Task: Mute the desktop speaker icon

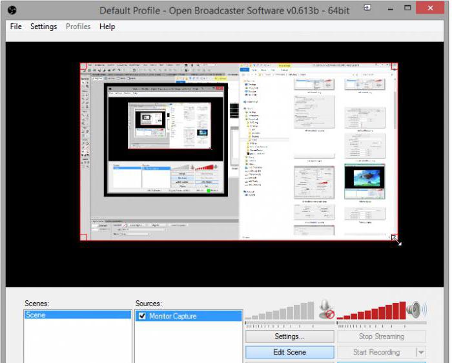Action: [x=417, y=309]
